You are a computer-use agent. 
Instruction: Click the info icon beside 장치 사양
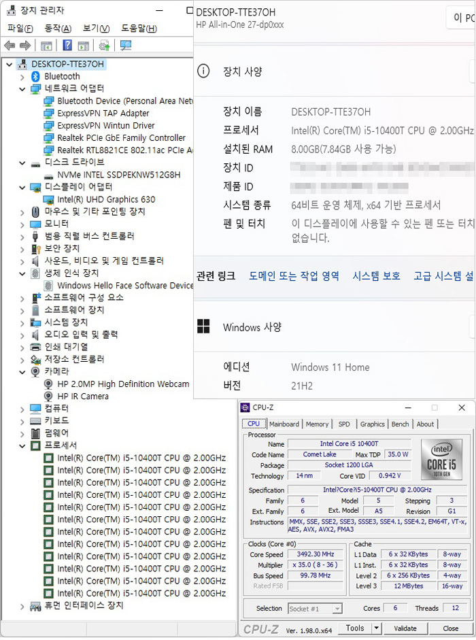(203, 71)
